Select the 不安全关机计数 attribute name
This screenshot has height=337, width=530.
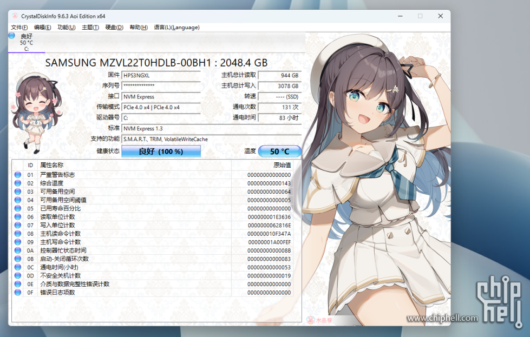[x=61, y=275]
